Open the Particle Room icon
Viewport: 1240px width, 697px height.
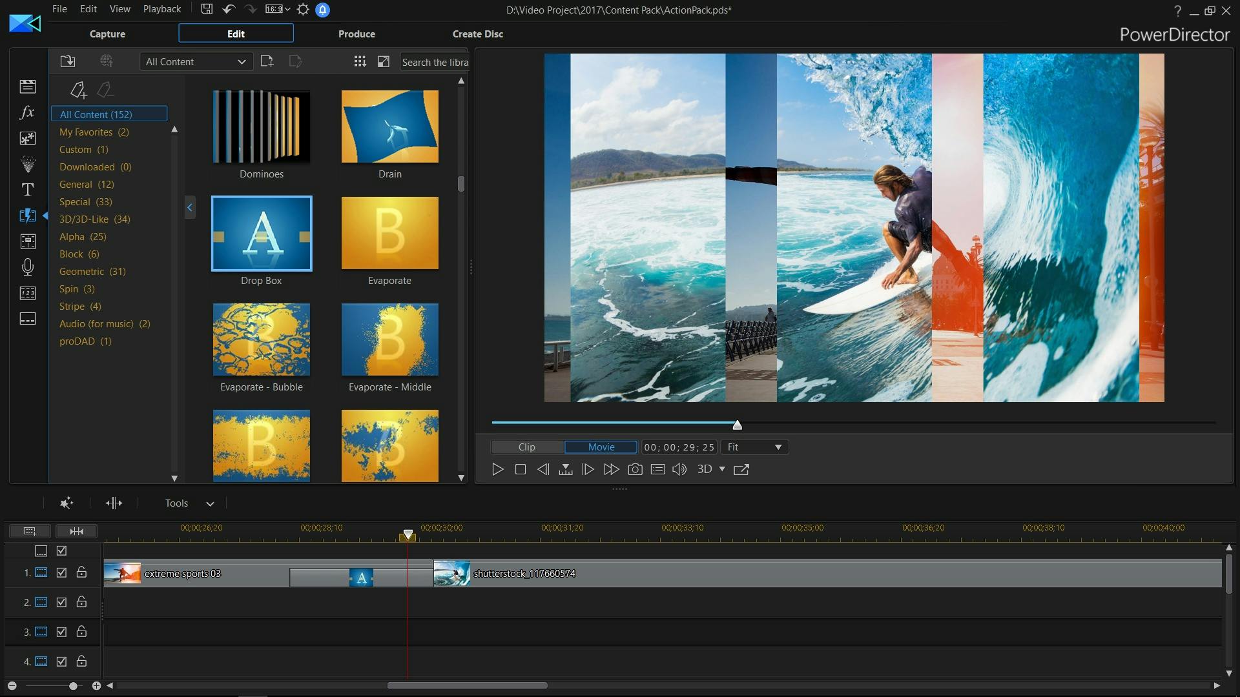(28, 164)
